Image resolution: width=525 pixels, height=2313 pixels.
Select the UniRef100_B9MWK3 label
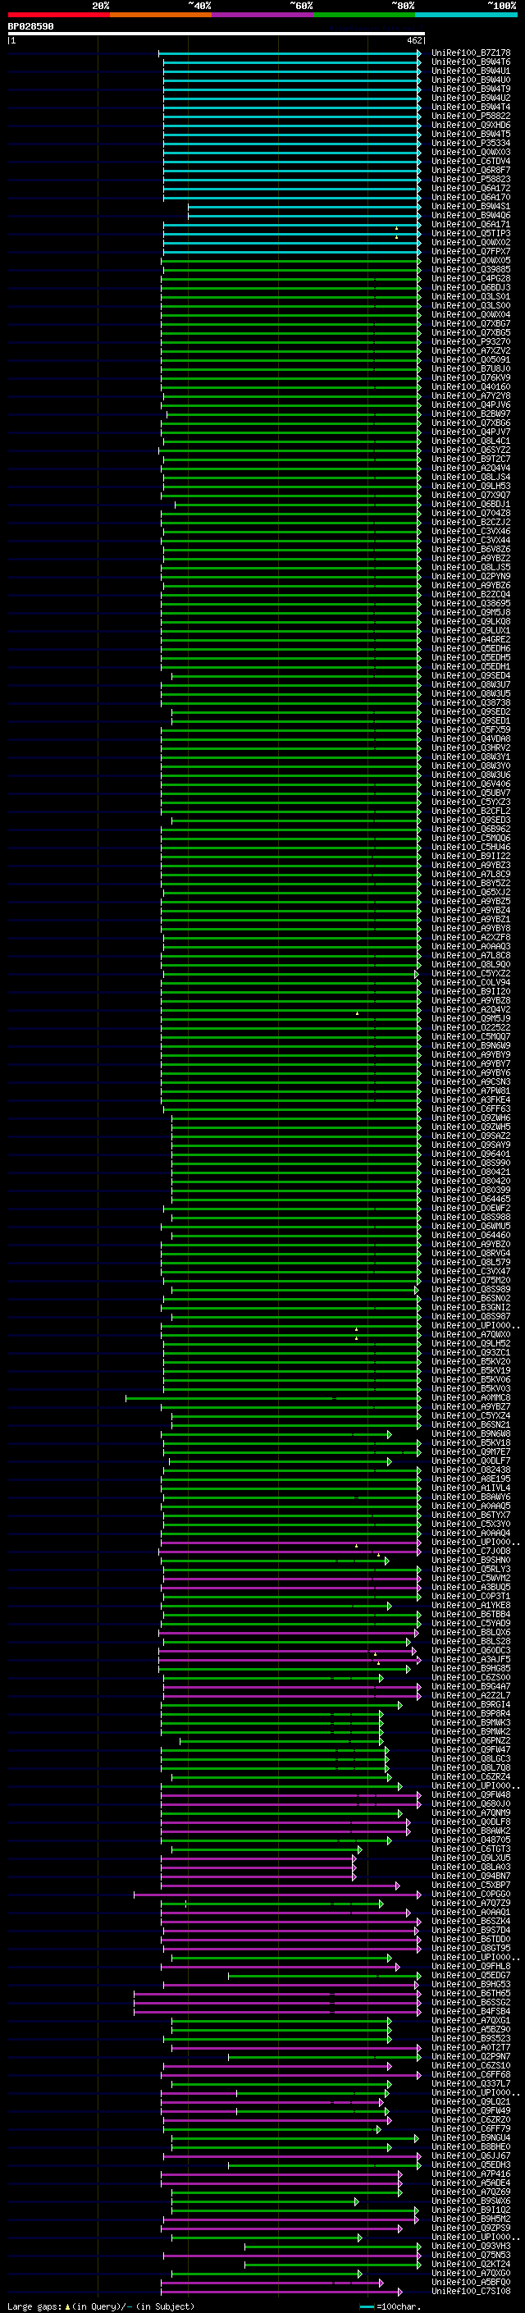(470, 1722)
